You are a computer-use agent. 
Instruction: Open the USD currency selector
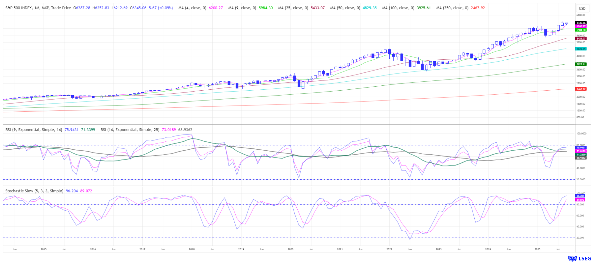582,8
